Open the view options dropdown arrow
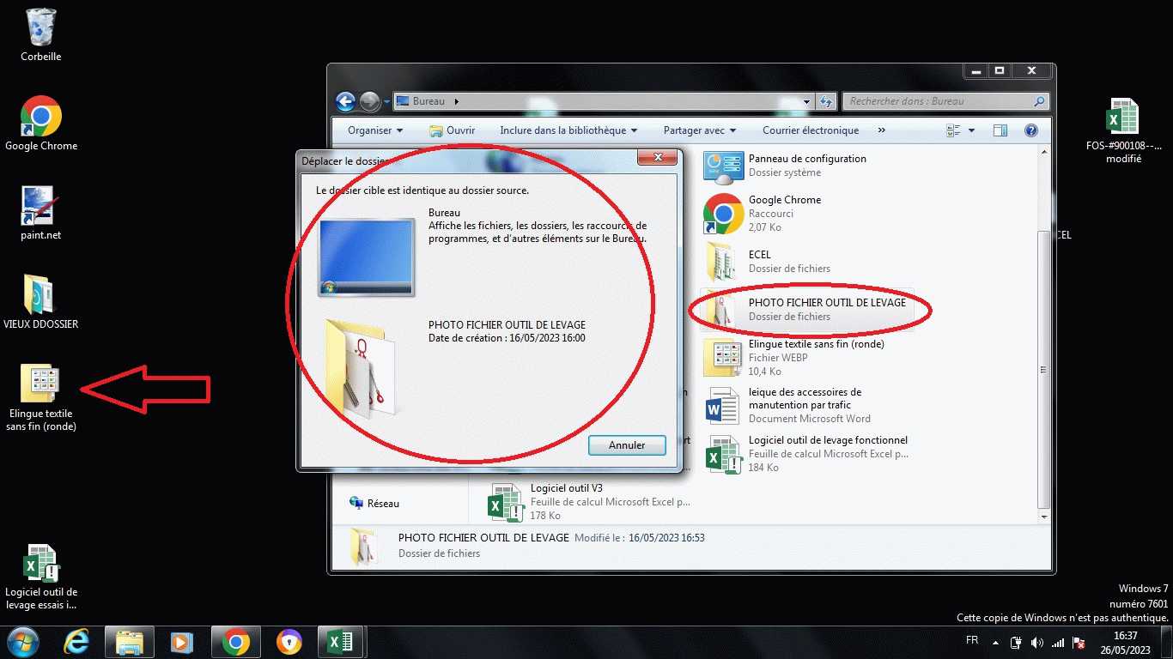 click(971, 130)
